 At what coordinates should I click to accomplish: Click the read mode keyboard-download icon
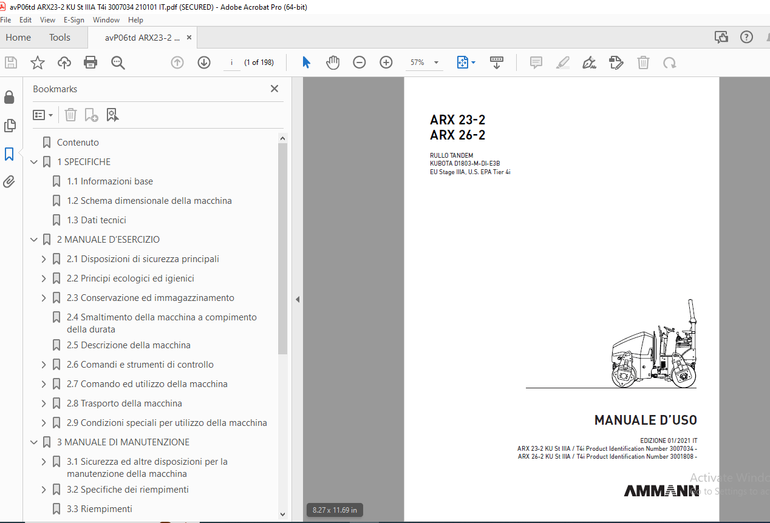(497, 62)
